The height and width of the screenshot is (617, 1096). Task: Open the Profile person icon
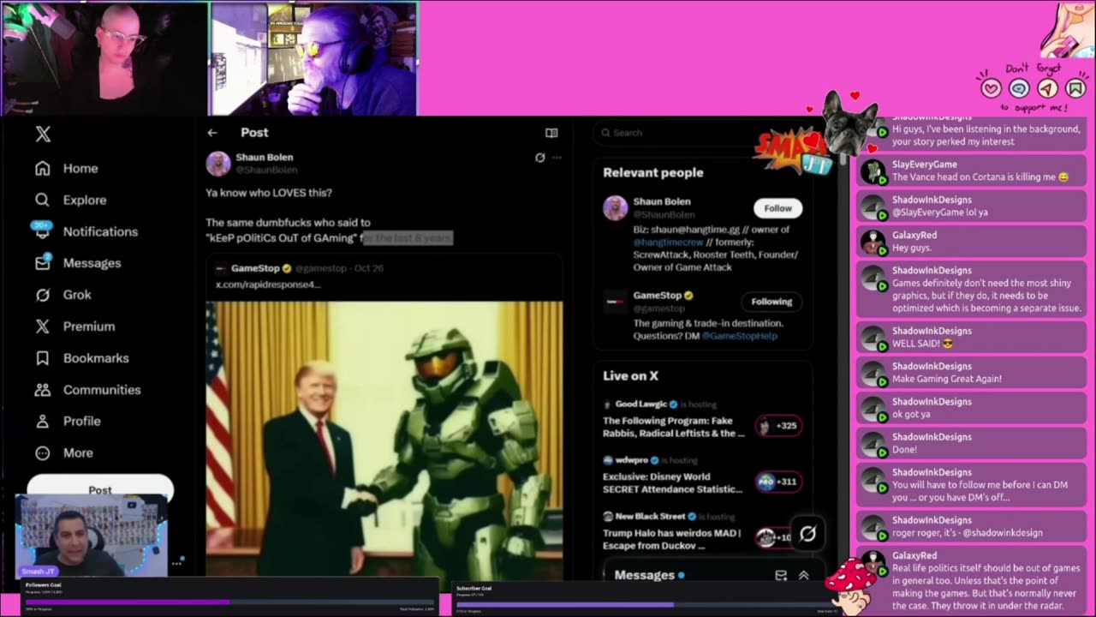coord(42,422)
